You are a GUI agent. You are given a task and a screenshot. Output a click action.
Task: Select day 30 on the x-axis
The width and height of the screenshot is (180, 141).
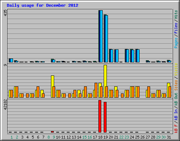pyautogui.click(x=163, y=137)
